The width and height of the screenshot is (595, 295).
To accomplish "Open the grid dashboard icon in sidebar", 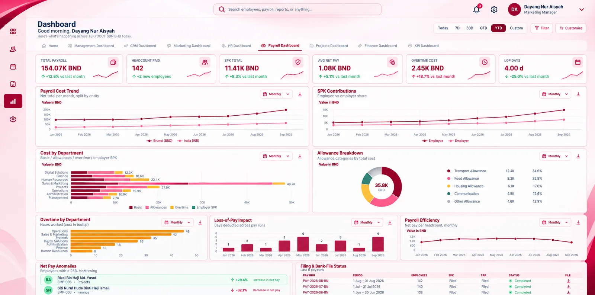I will 13,31.
